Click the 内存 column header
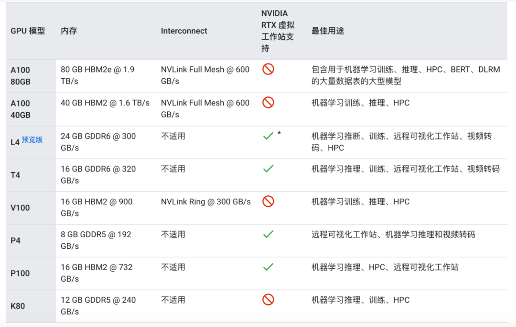This screenshot has height=327, width=516. point(69,31)
